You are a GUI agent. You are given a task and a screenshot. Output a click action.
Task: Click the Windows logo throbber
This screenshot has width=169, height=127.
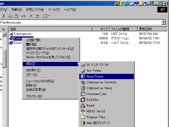(x=162, y=10)
